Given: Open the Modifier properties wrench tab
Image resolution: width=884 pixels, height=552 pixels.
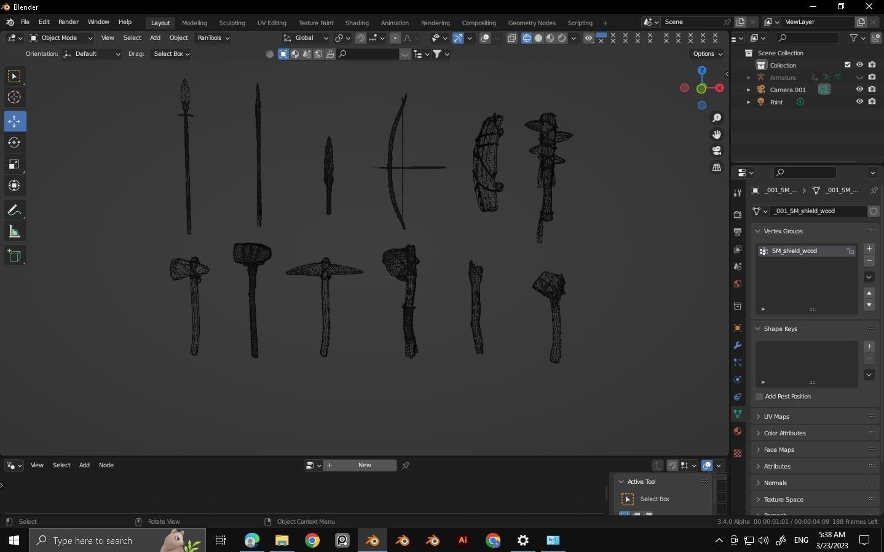Looking at the screenshot, I should point(737,345).
